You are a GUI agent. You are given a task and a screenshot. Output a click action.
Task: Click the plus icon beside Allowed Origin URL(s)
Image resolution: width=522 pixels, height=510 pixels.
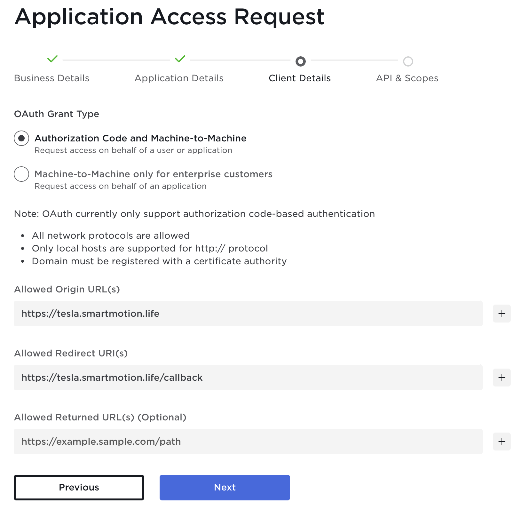point(502,314)
